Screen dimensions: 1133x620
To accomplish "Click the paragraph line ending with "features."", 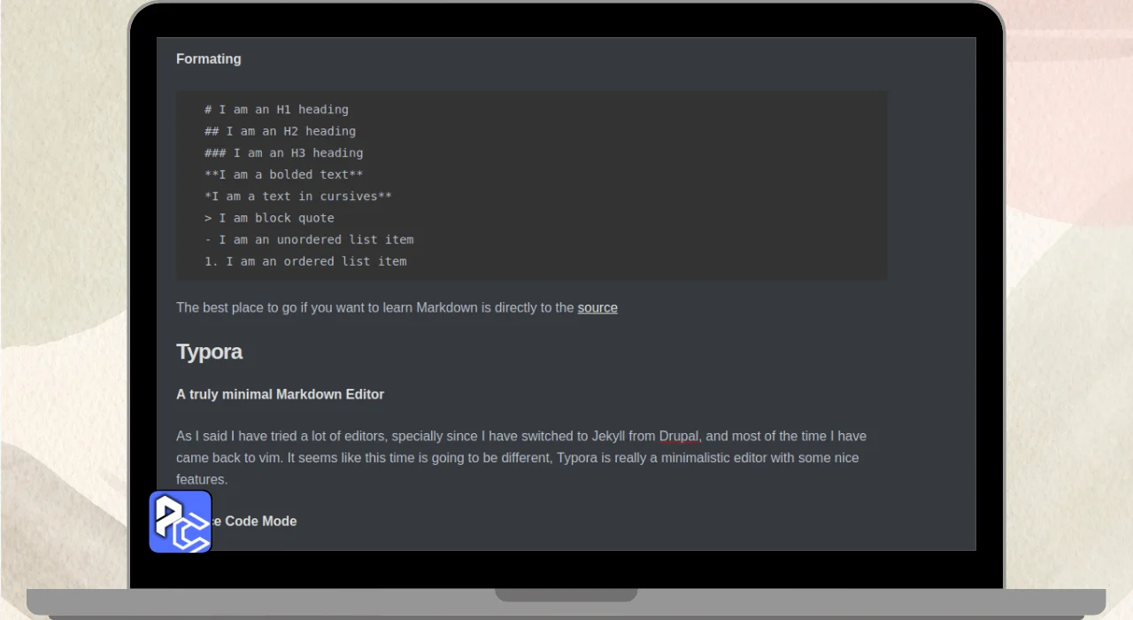I will pos(202,479).
